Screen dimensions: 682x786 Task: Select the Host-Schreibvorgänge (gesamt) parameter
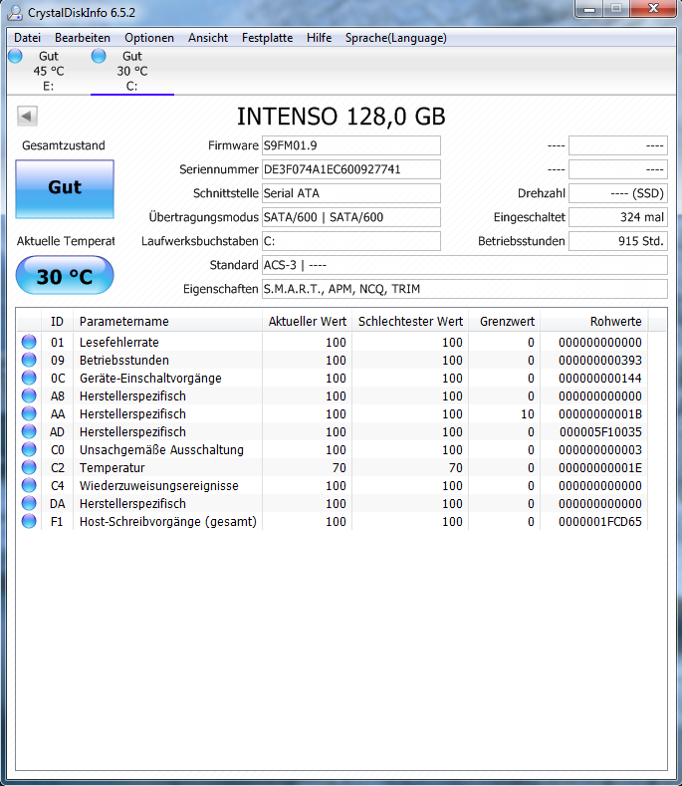click(168, 522)
